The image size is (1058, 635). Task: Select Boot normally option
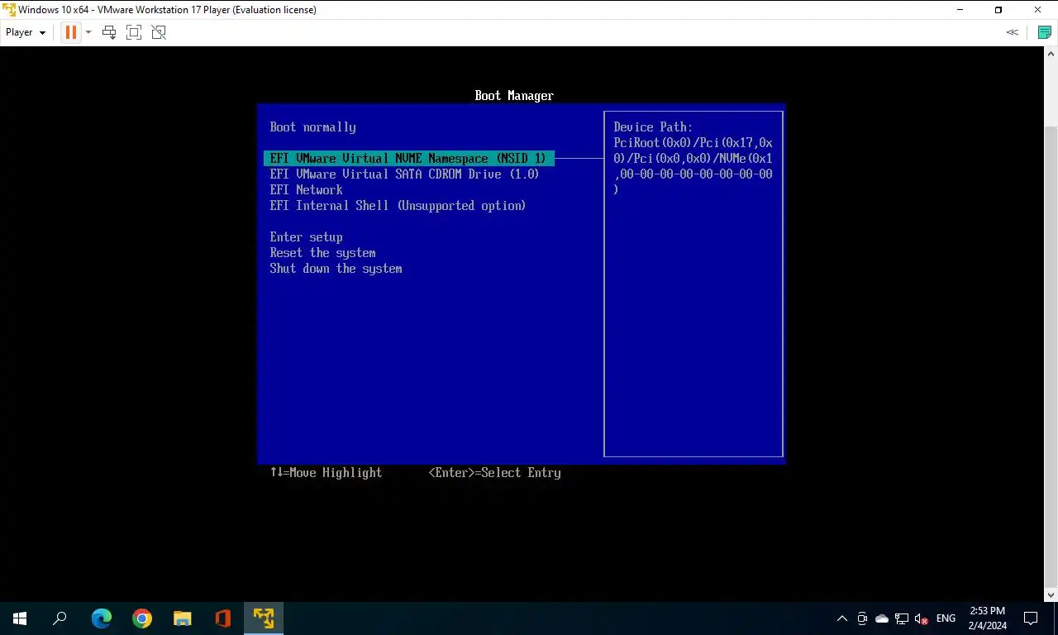tap(312, 127)
